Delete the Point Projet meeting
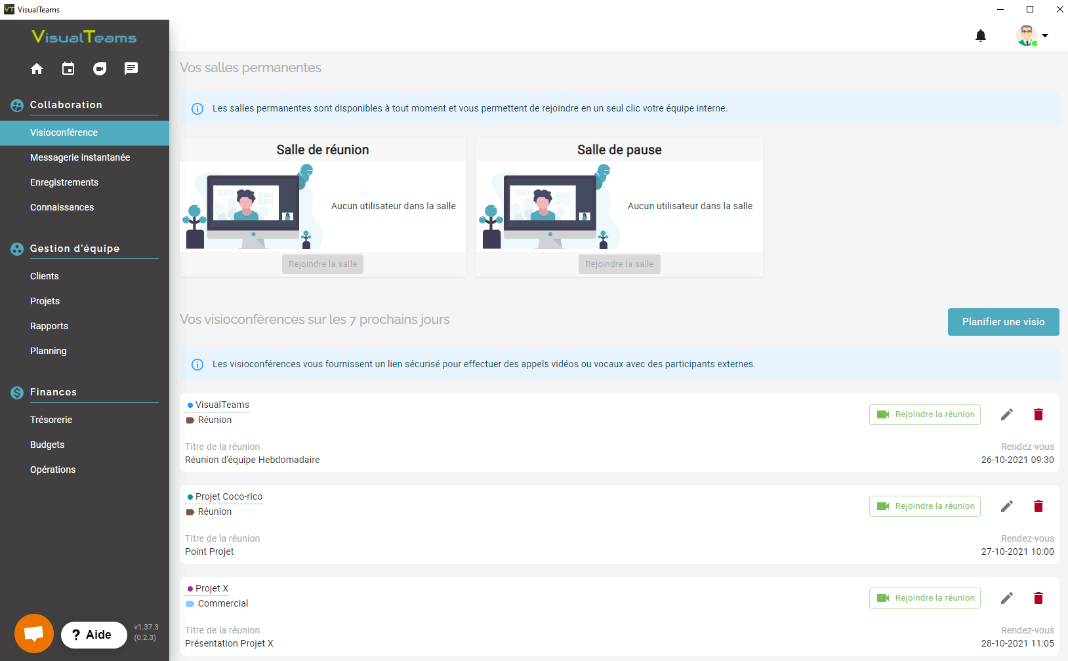This screenshot has width=1068, height=661. pos(1038,506)
